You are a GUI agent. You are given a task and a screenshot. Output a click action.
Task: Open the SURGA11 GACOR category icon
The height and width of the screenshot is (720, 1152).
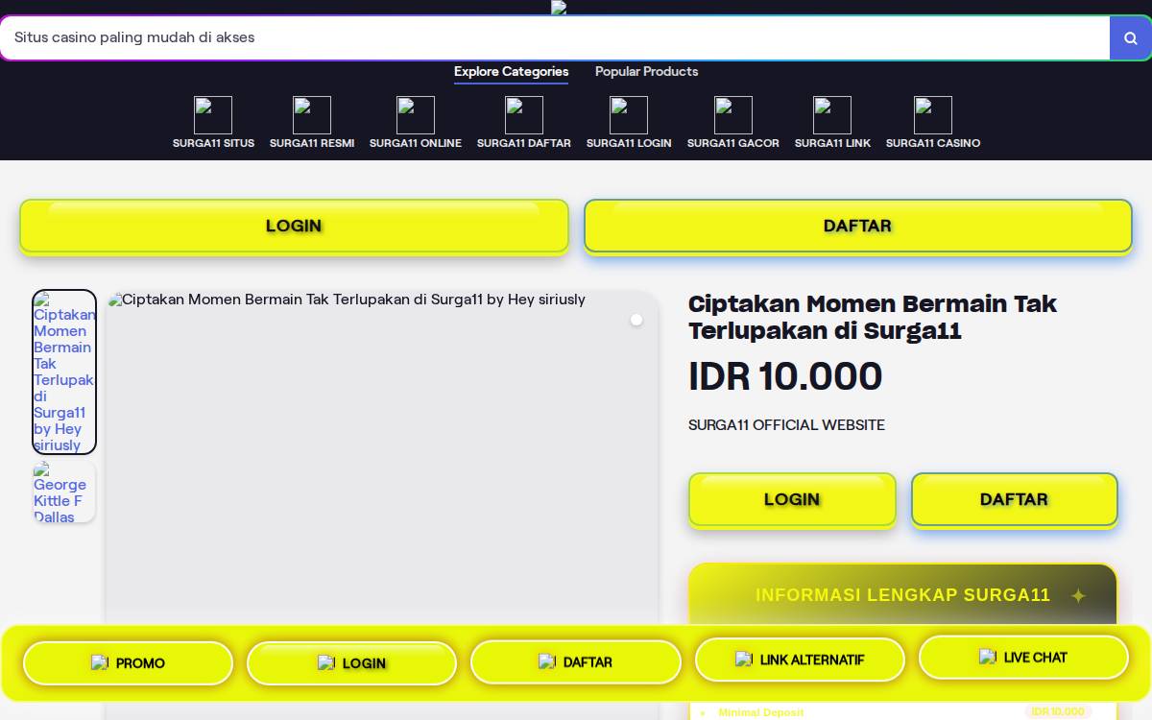[x=733, y=115]
